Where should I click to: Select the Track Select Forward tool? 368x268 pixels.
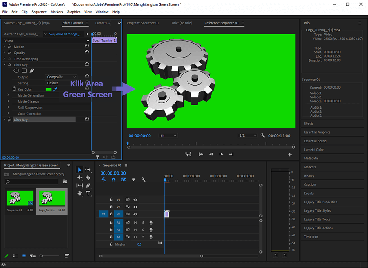point(88,170)
